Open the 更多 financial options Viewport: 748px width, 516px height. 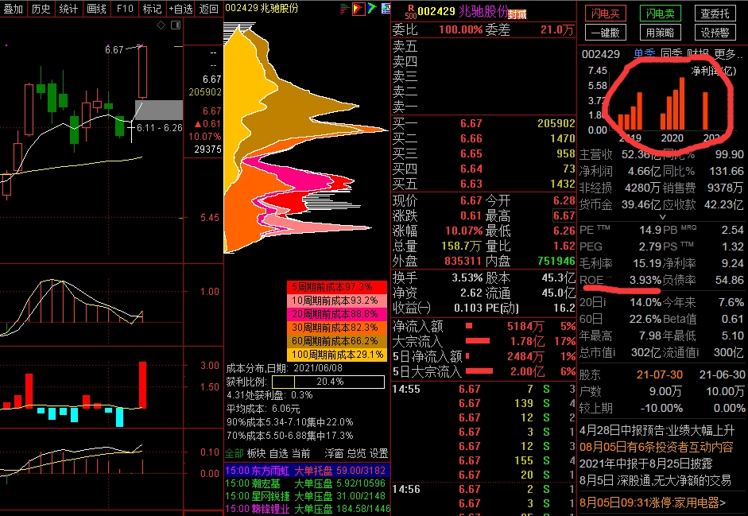pos(728,54)
